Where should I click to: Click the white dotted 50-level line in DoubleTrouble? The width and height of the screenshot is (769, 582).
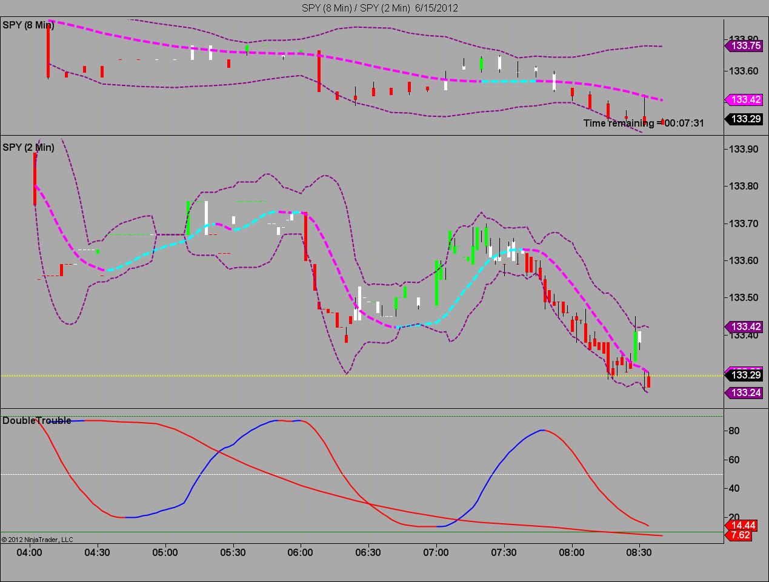coord(362,474)
